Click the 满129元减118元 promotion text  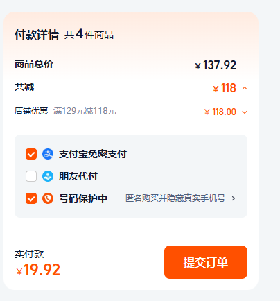tap(85, 111)
